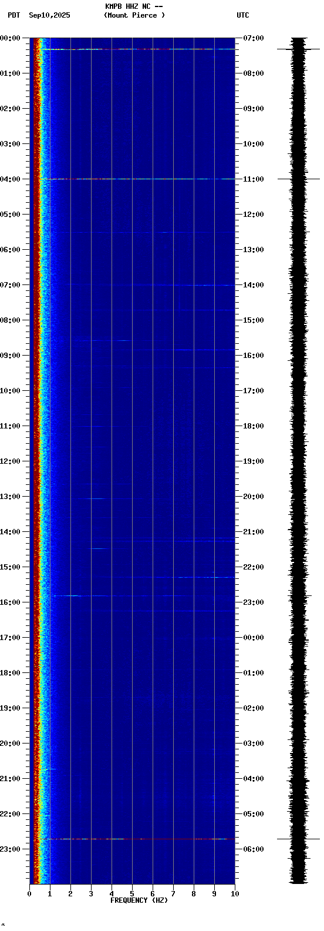Click the 00:00 UTC time label
Screen dimensions: 324x931
(x=253, y=637)
